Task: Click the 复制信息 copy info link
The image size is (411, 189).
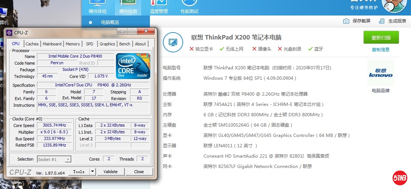Action: [x=380, y=49]
